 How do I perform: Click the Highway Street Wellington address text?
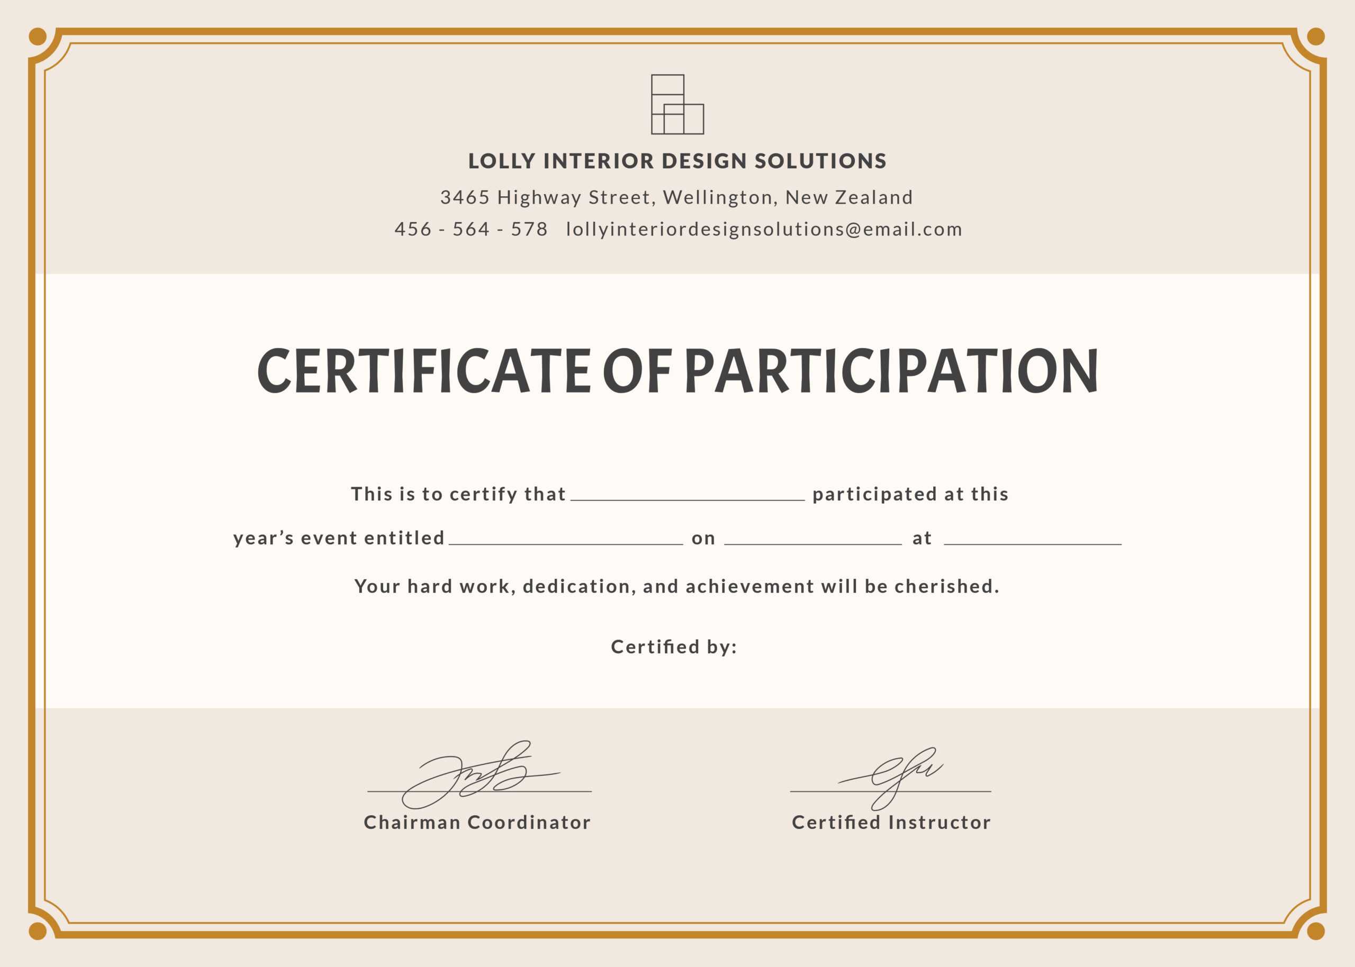676,197
